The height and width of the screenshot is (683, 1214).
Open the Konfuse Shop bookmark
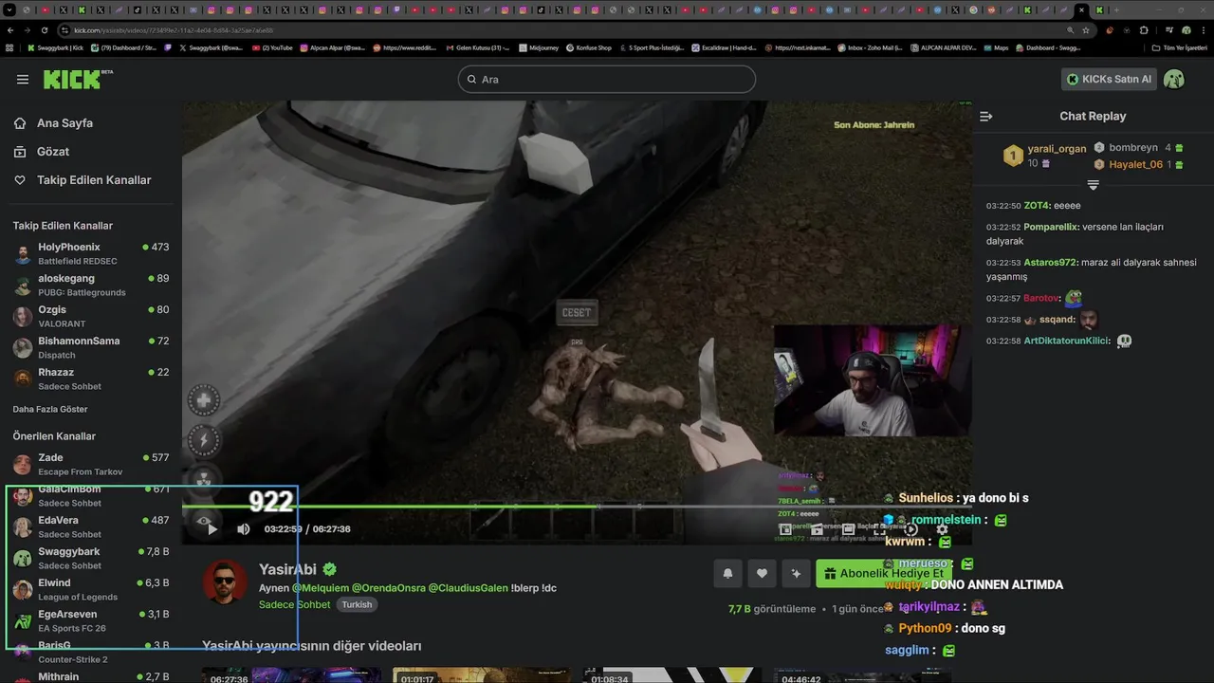coord(589,47)
